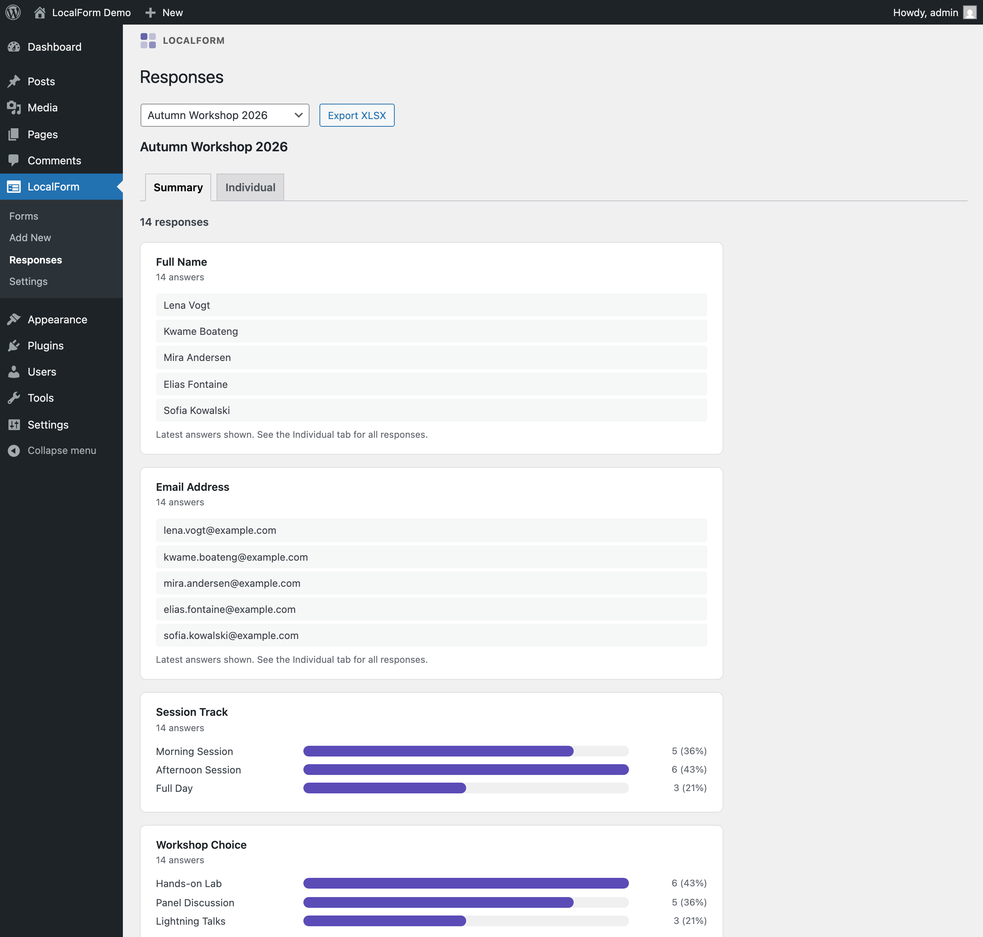
Task: Click the Afternoon Session progress bar
Action: click(465, 770)
